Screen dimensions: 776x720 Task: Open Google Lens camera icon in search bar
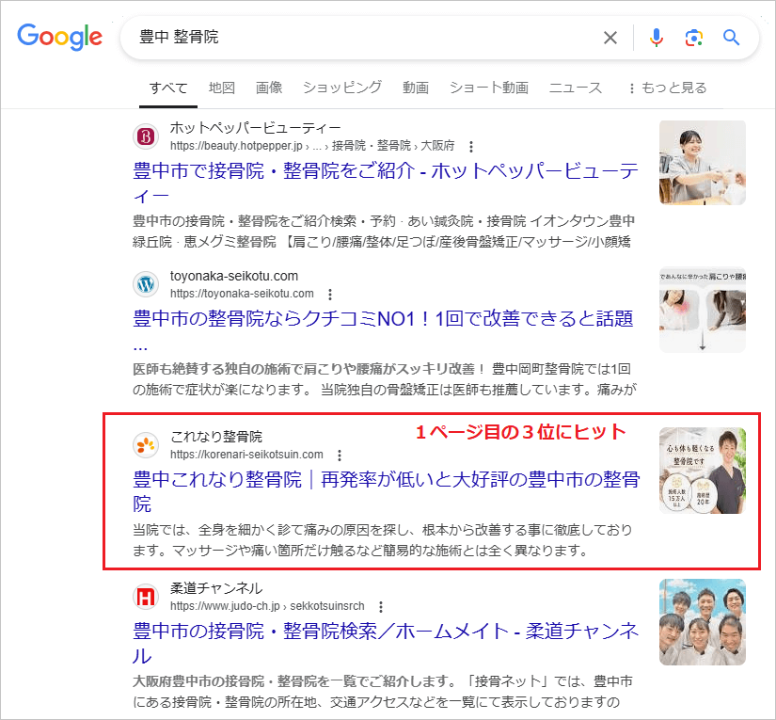tap(693, 38)
